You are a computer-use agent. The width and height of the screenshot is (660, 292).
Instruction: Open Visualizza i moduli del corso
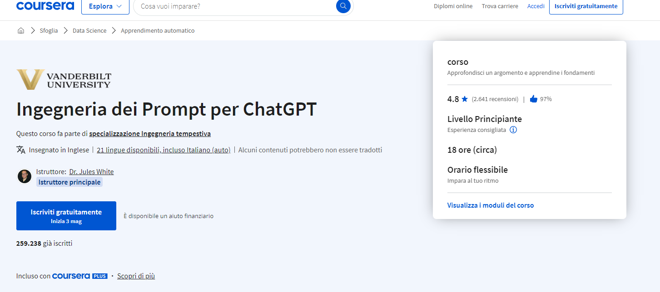point(491,205)
